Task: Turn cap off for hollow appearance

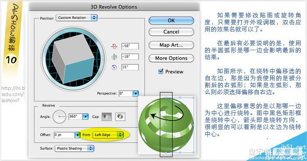Action: point(120,116)
